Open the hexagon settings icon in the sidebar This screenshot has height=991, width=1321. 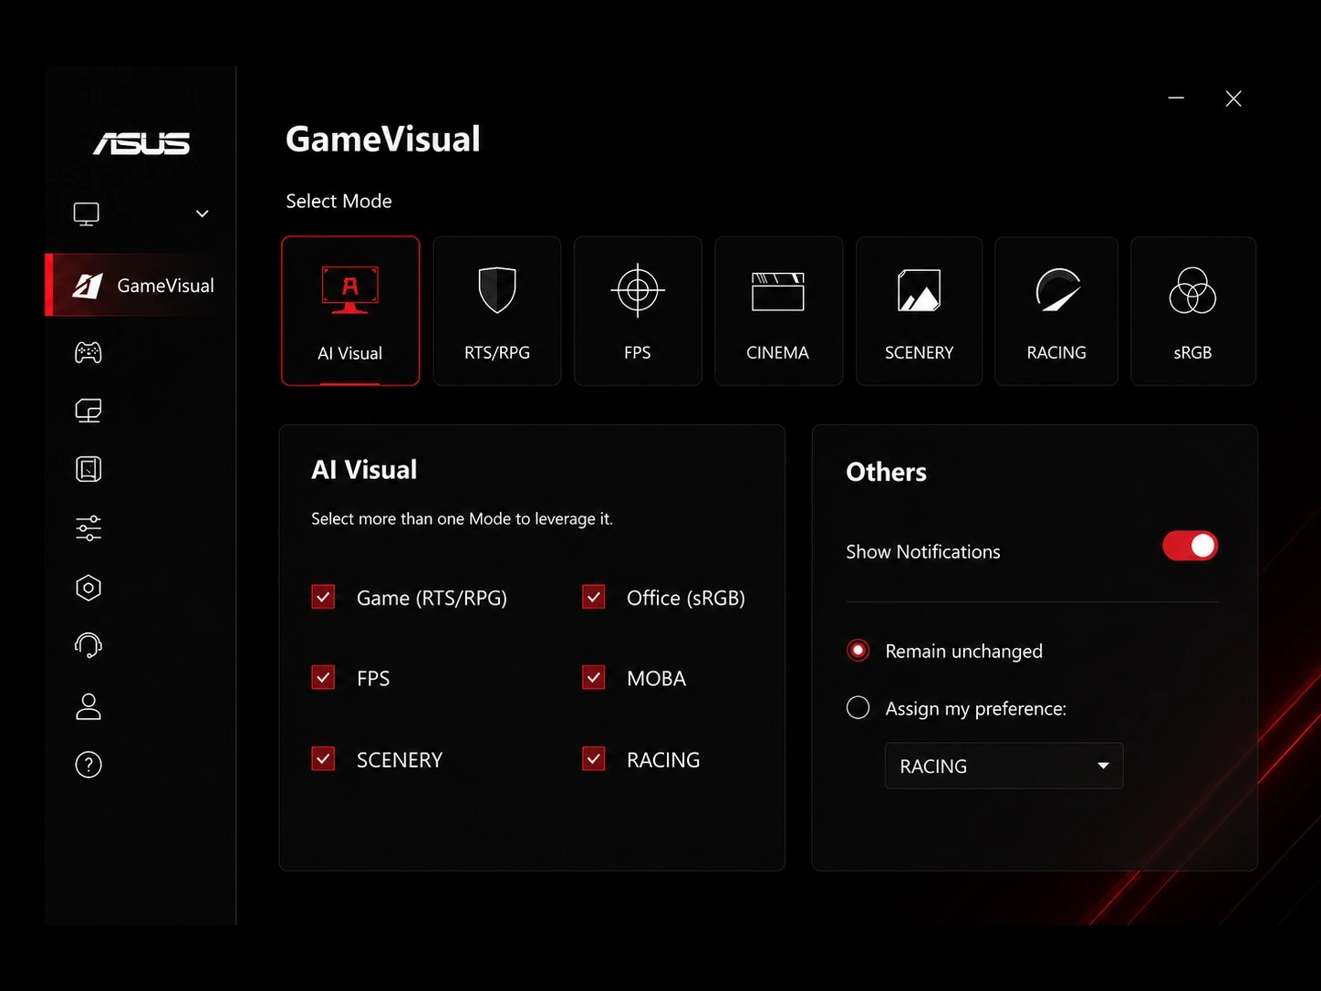[x=88, y=588]
